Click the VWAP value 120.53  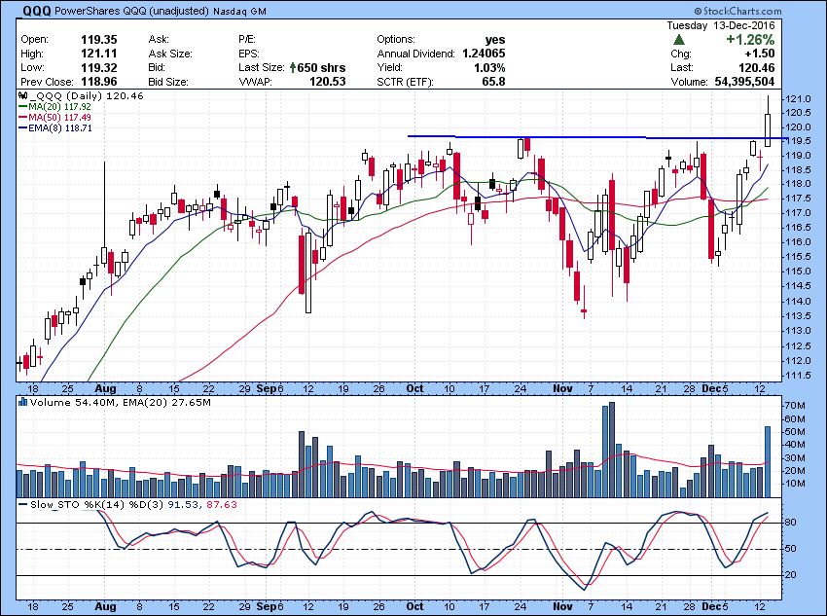pos(328,82)
